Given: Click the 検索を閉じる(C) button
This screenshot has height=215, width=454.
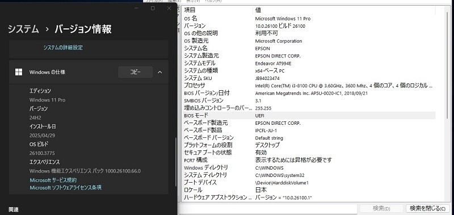Looking at the screenshot, I should click(x=428, y=208).
